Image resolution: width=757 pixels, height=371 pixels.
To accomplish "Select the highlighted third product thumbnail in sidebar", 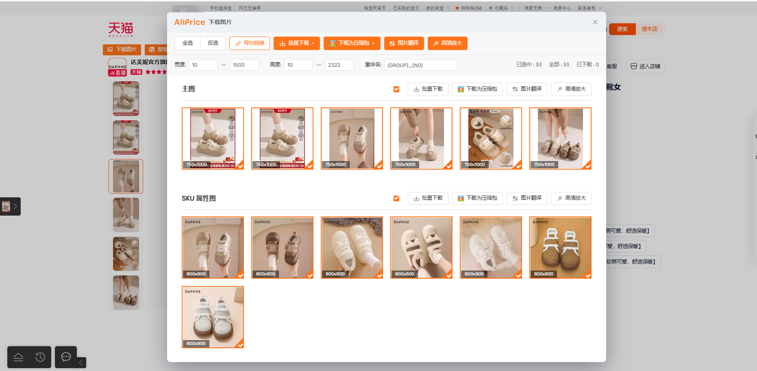I will click(x=126, y=176).
